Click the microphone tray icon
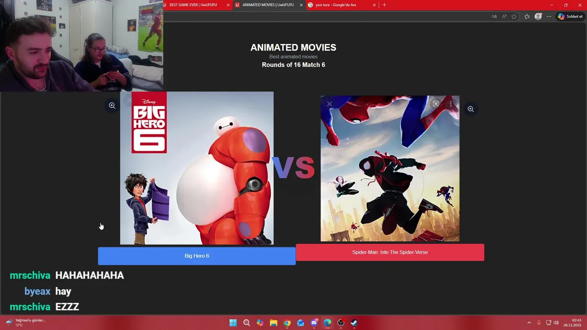This screenshot has width=587, height=330. pos(539,323)
